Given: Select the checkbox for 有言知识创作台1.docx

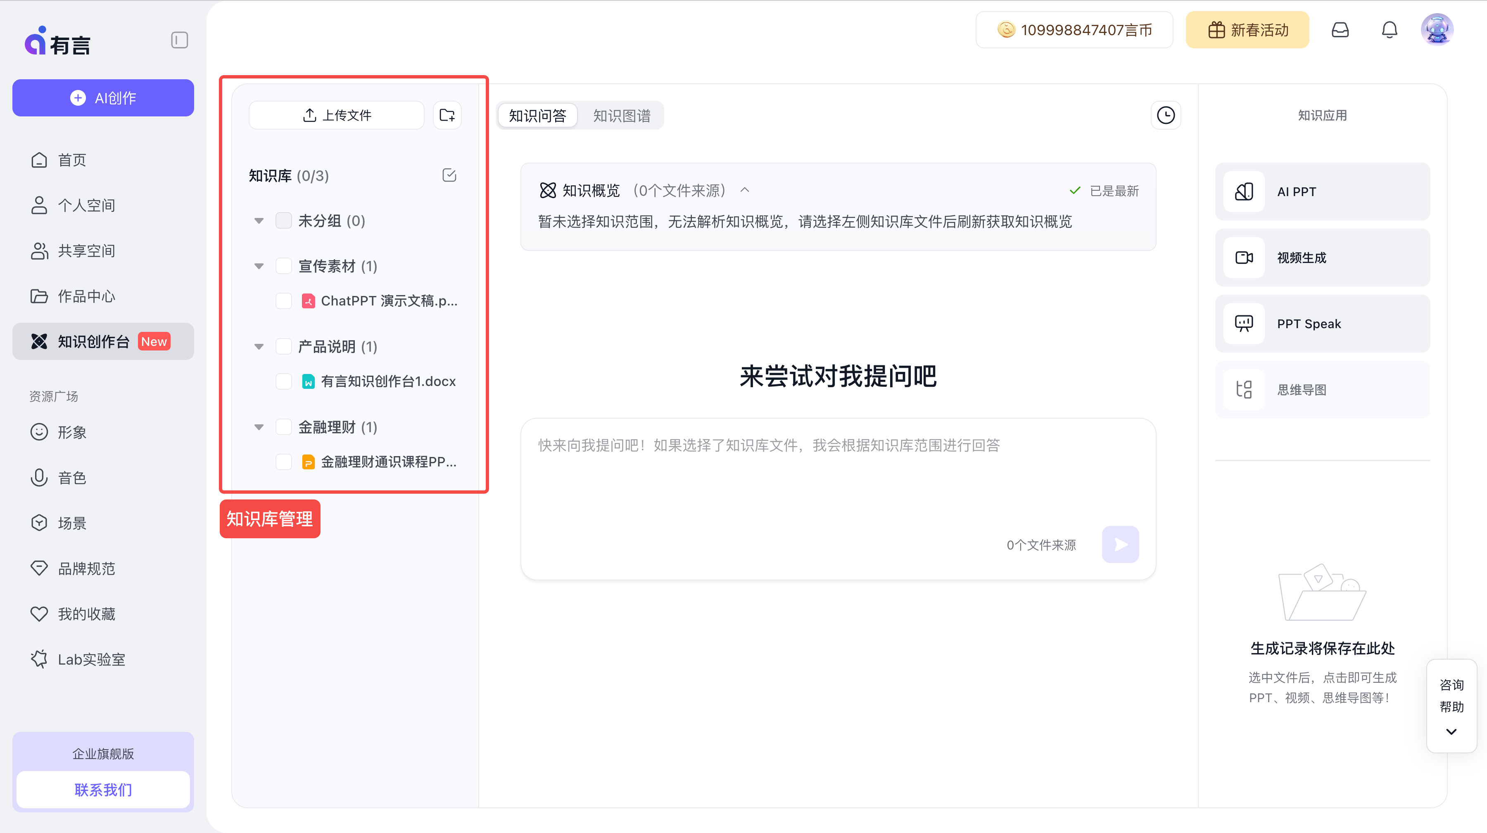Looking at the screenshot, I should pyautogui.click(x=283, y=381).
